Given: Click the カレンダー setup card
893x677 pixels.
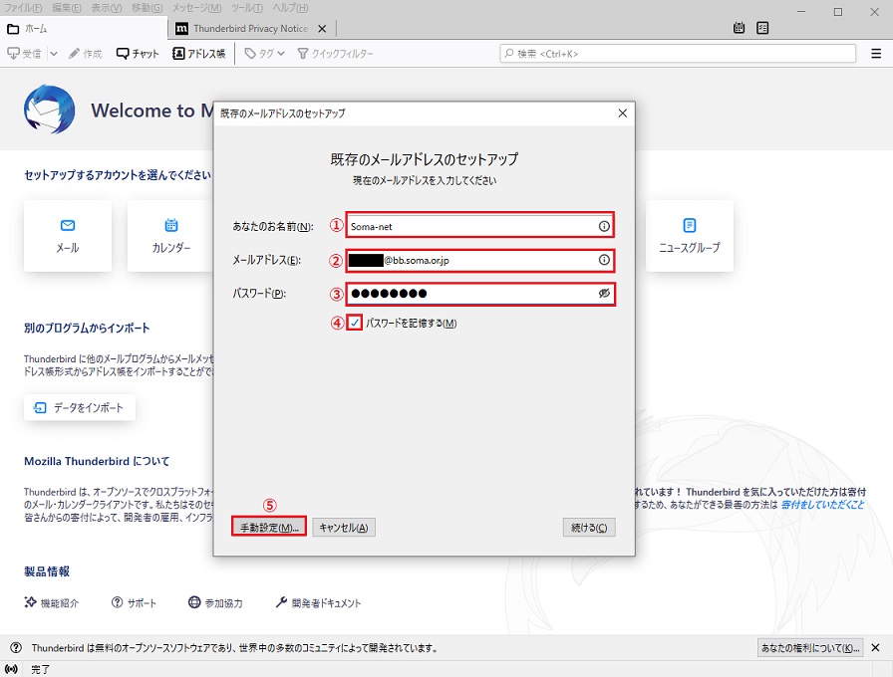Looking at the screenshot, I should 170,236.
